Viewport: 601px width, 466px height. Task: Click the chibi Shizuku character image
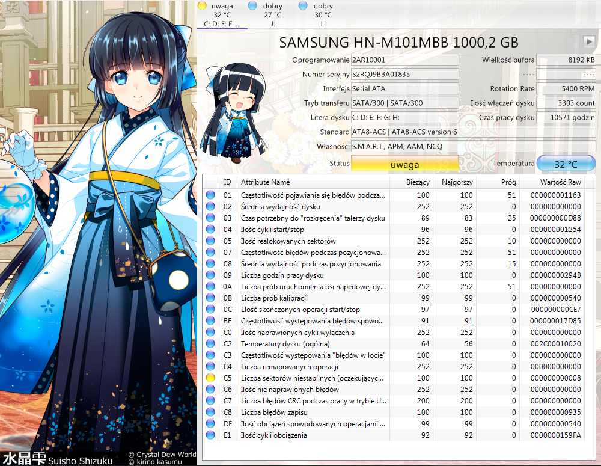click(235, 113)
